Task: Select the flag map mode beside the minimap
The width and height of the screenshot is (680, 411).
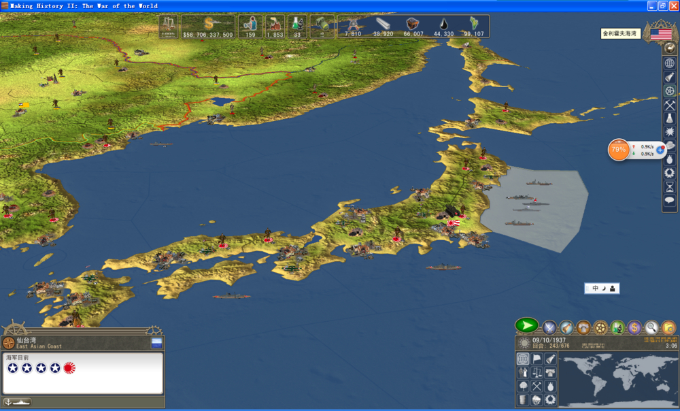Action: [537, 359]
